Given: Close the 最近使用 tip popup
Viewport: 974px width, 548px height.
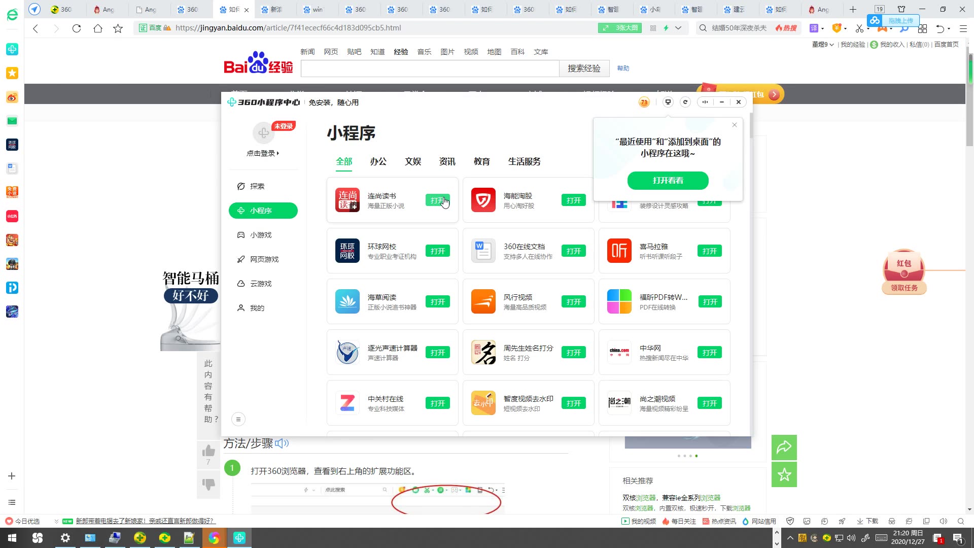Looking at the screenshot, I should click(x=734, y=125).
